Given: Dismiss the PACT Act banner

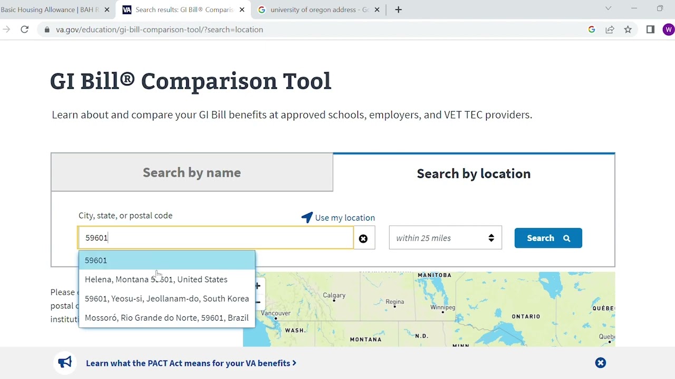Looking at the screenshot, I should pyautogui.click(x=601, y=363).
